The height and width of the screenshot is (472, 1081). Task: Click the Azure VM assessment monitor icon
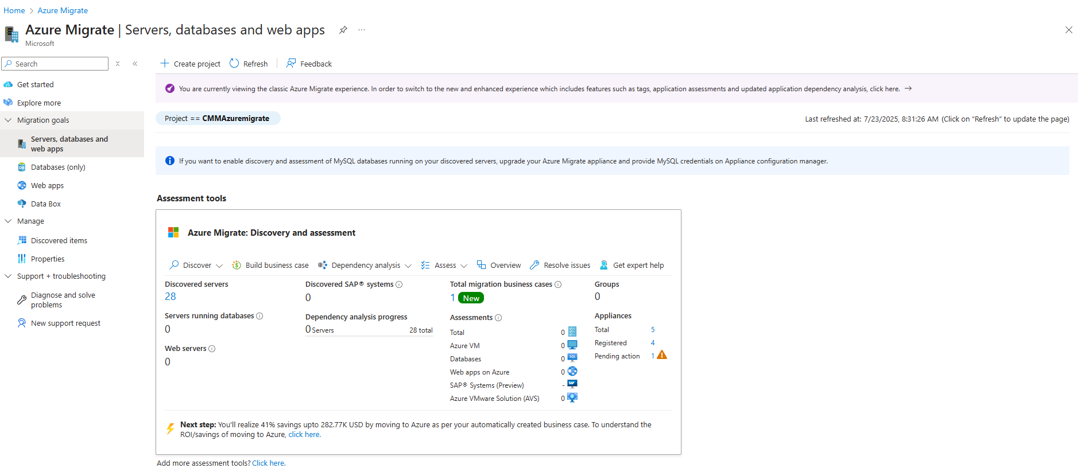point(572,345)
